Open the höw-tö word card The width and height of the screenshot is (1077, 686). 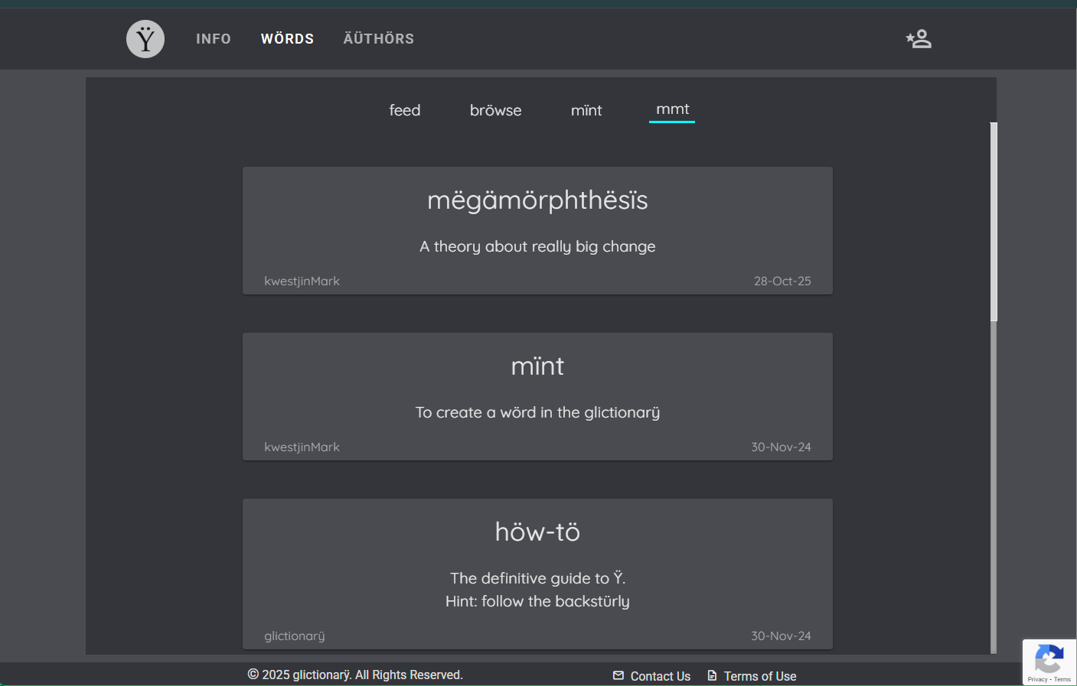[537, 574]
